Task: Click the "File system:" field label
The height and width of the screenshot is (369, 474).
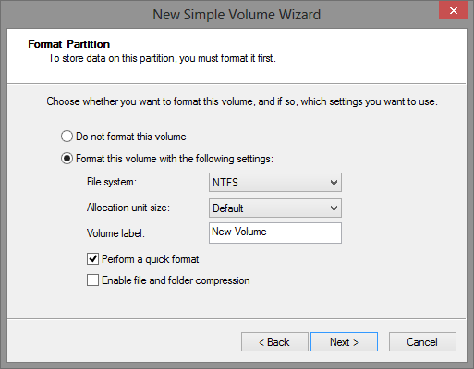Action: click(112, 182)
